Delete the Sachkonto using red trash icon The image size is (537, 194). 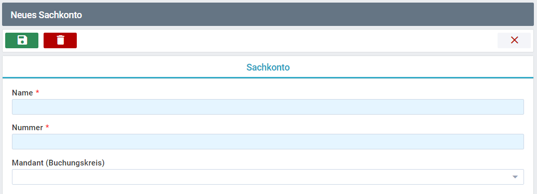pos(60,40)
